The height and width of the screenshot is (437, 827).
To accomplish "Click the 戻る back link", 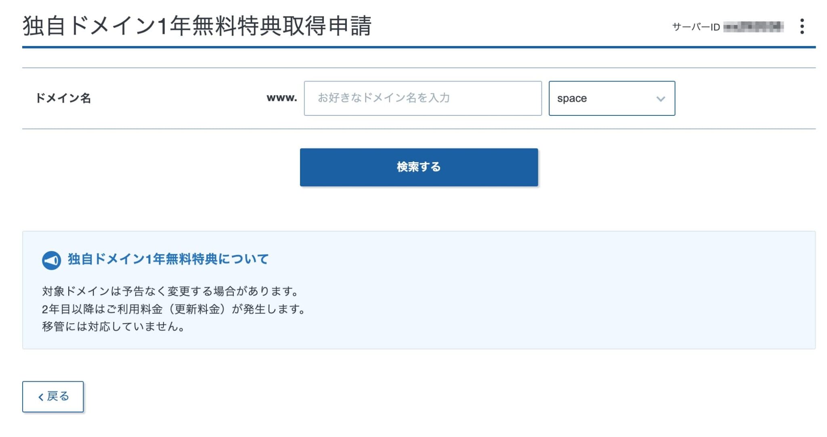I will pyautogui.click(x=53, y=397).
